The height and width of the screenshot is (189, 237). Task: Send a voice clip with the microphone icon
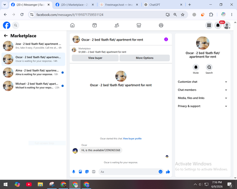point(73,172)
